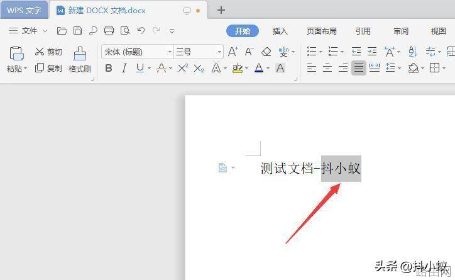Apply the font color A swatch
Viewport: 455px width, 280px height.
pyautogui.click(x=259, y=68)
